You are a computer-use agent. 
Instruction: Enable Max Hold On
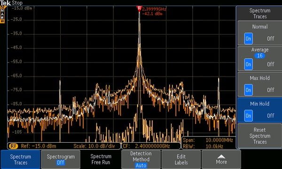[248, 90]
